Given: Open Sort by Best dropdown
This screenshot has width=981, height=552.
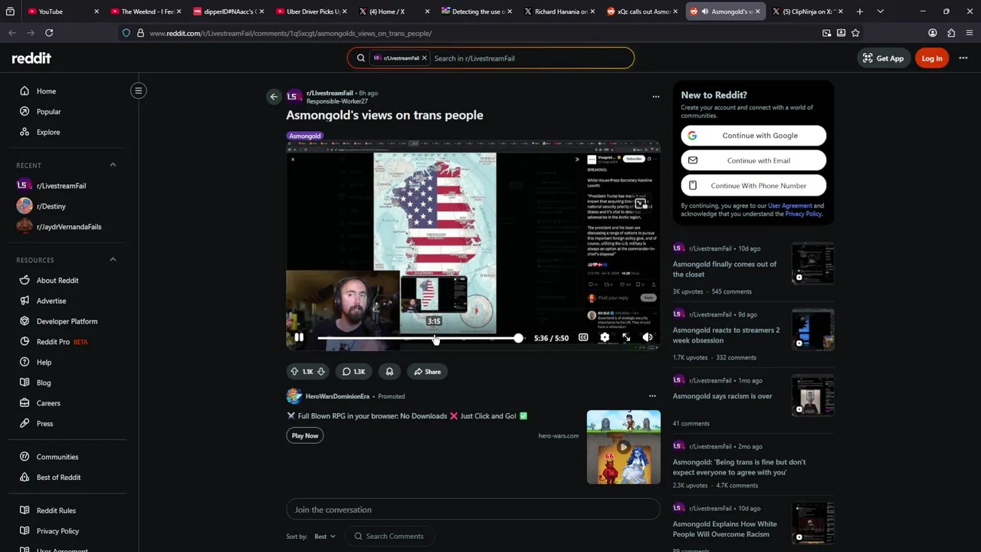Looking at the screenshot, I should 324,537.
